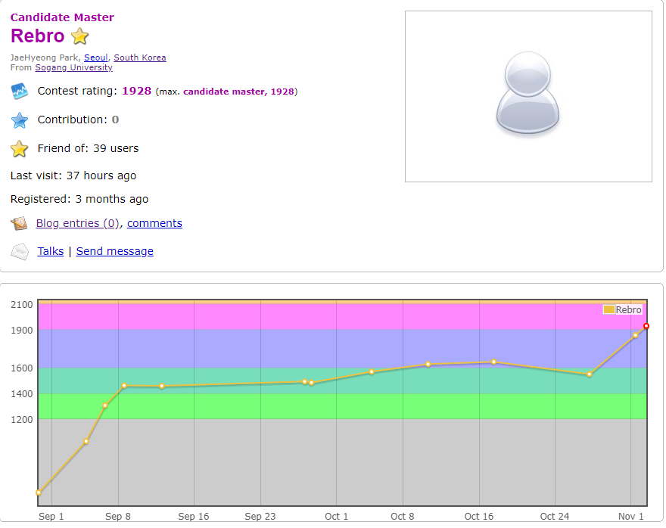
Task: Click the Oct 24 x-axis label
Action: coord(554,516)
